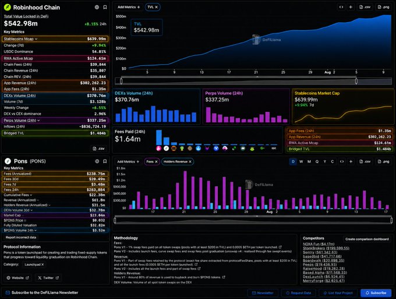Click blue Subscribe button
This screenshot has height=299, width=396.
click(376, 293)
